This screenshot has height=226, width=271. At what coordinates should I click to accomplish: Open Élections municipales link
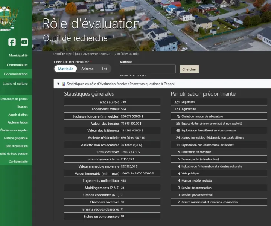click(x=14, y=130)
